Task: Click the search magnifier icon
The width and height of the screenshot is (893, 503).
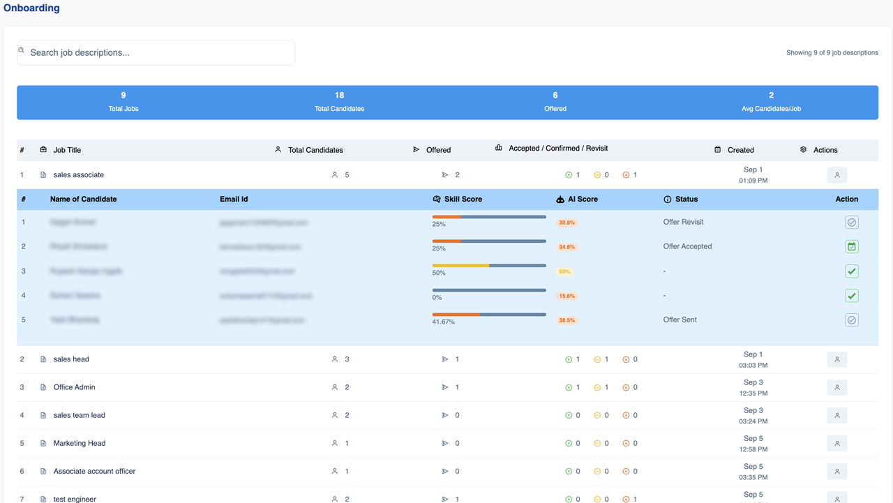Action: tap(22, 50)
